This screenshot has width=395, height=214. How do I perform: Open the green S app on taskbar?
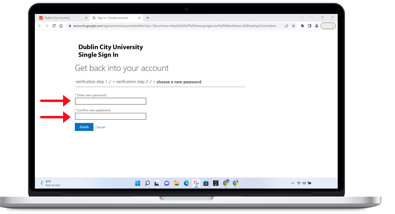[216, 183]
